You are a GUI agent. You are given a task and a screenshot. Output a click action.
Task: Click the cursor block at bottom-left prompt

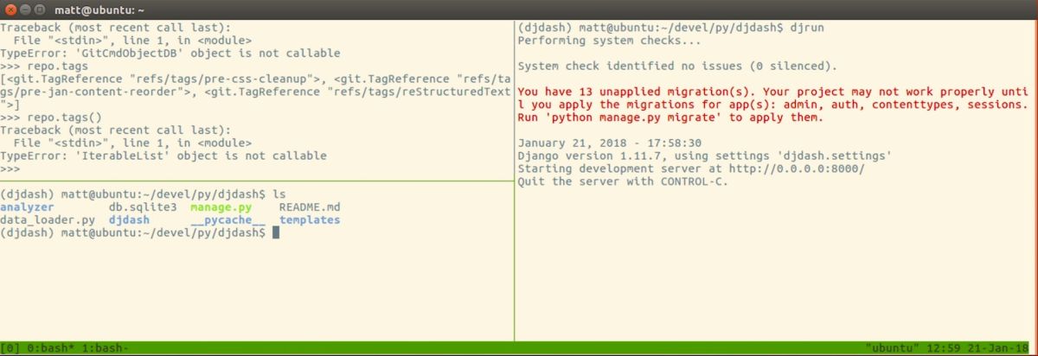[x=276, y=232]
